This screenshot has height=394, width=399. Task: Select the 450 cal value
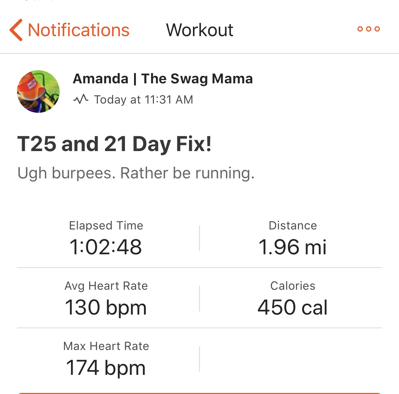(x=293, y=307)
